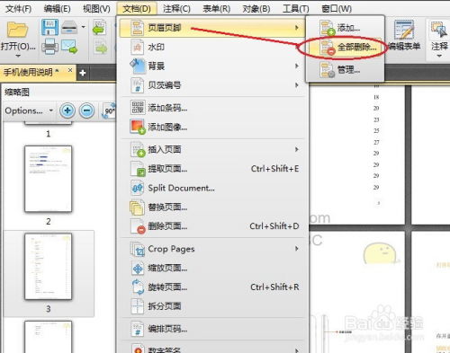450x353 pixels.
Task: Choose 拆分页面 menu item
Action: tap(213, 306)
